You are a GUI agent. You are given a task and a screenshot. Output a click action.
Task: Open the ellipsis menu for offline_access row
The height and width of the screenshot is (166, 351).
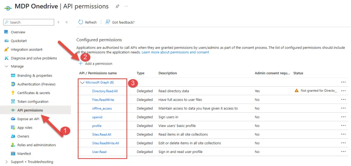tap(343, 108)
